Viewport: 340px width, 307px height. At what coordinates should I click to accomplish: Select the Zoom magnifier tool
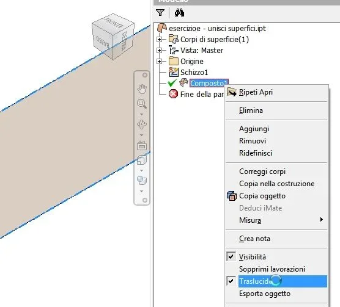142,104
